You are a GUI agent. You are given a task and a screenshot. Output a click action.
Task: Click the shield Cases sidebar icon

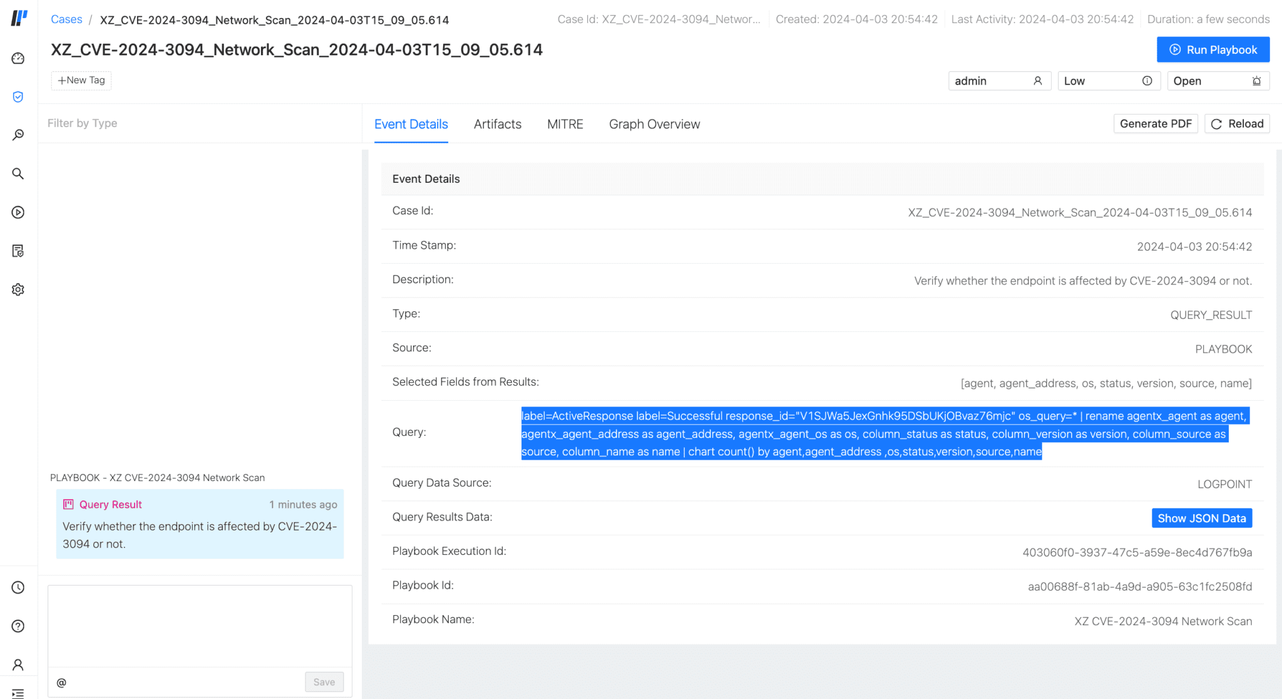18,97
